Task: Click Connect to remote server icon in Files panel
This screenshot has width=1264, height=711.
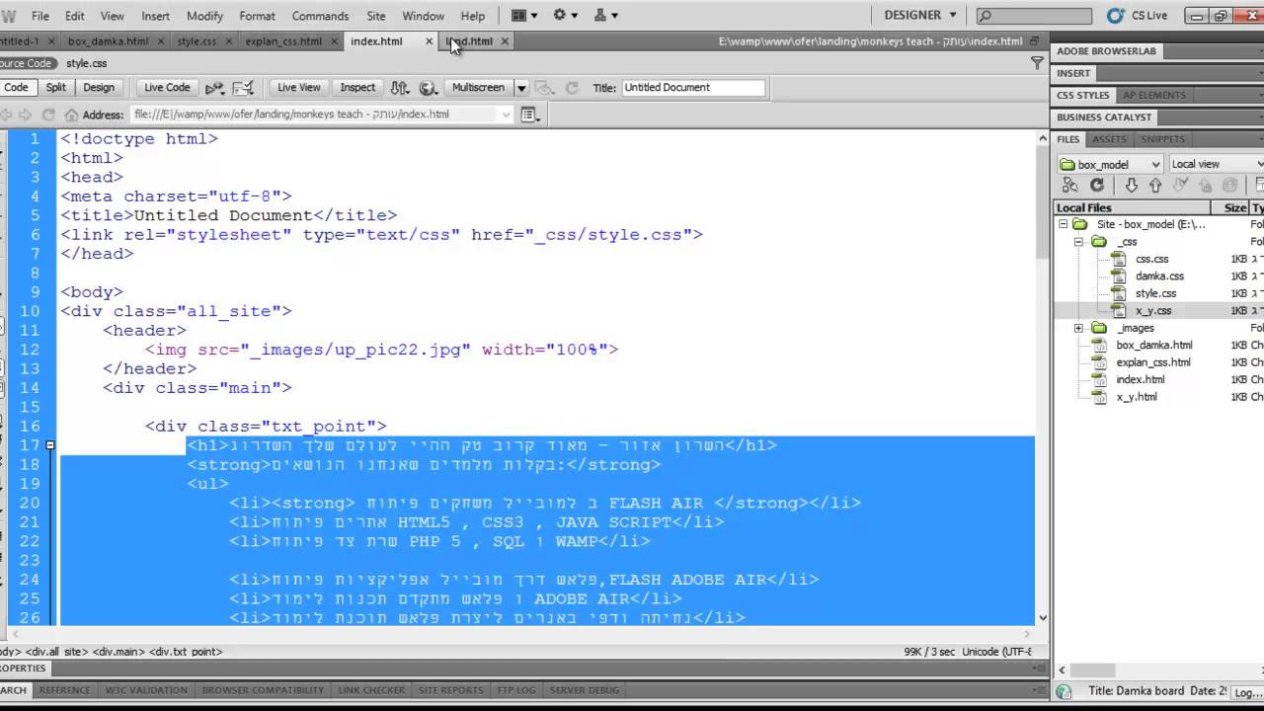Action: [1070, 186]
